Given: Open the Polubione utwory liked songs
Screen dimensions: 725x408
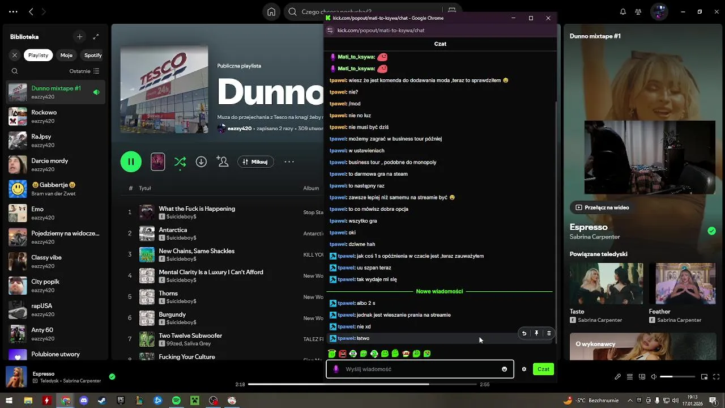Looking at the screenshot, I should pyautogui.click(x=56, y=355).
